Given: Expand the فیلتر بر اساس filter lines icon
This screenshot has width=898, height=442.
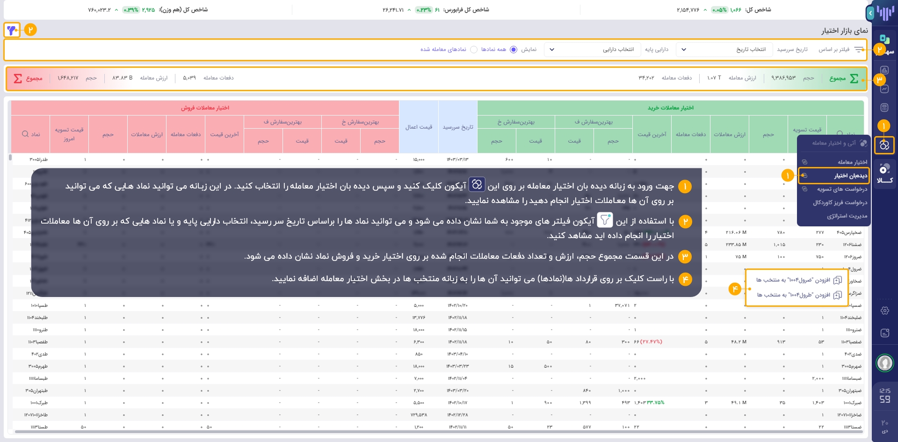Looking at the screenshot, I should (859, 50).
